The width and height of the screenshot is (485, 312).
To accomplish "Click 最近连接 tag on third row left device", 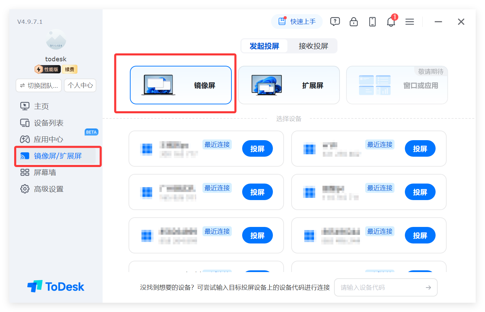I will click(217, 231).
